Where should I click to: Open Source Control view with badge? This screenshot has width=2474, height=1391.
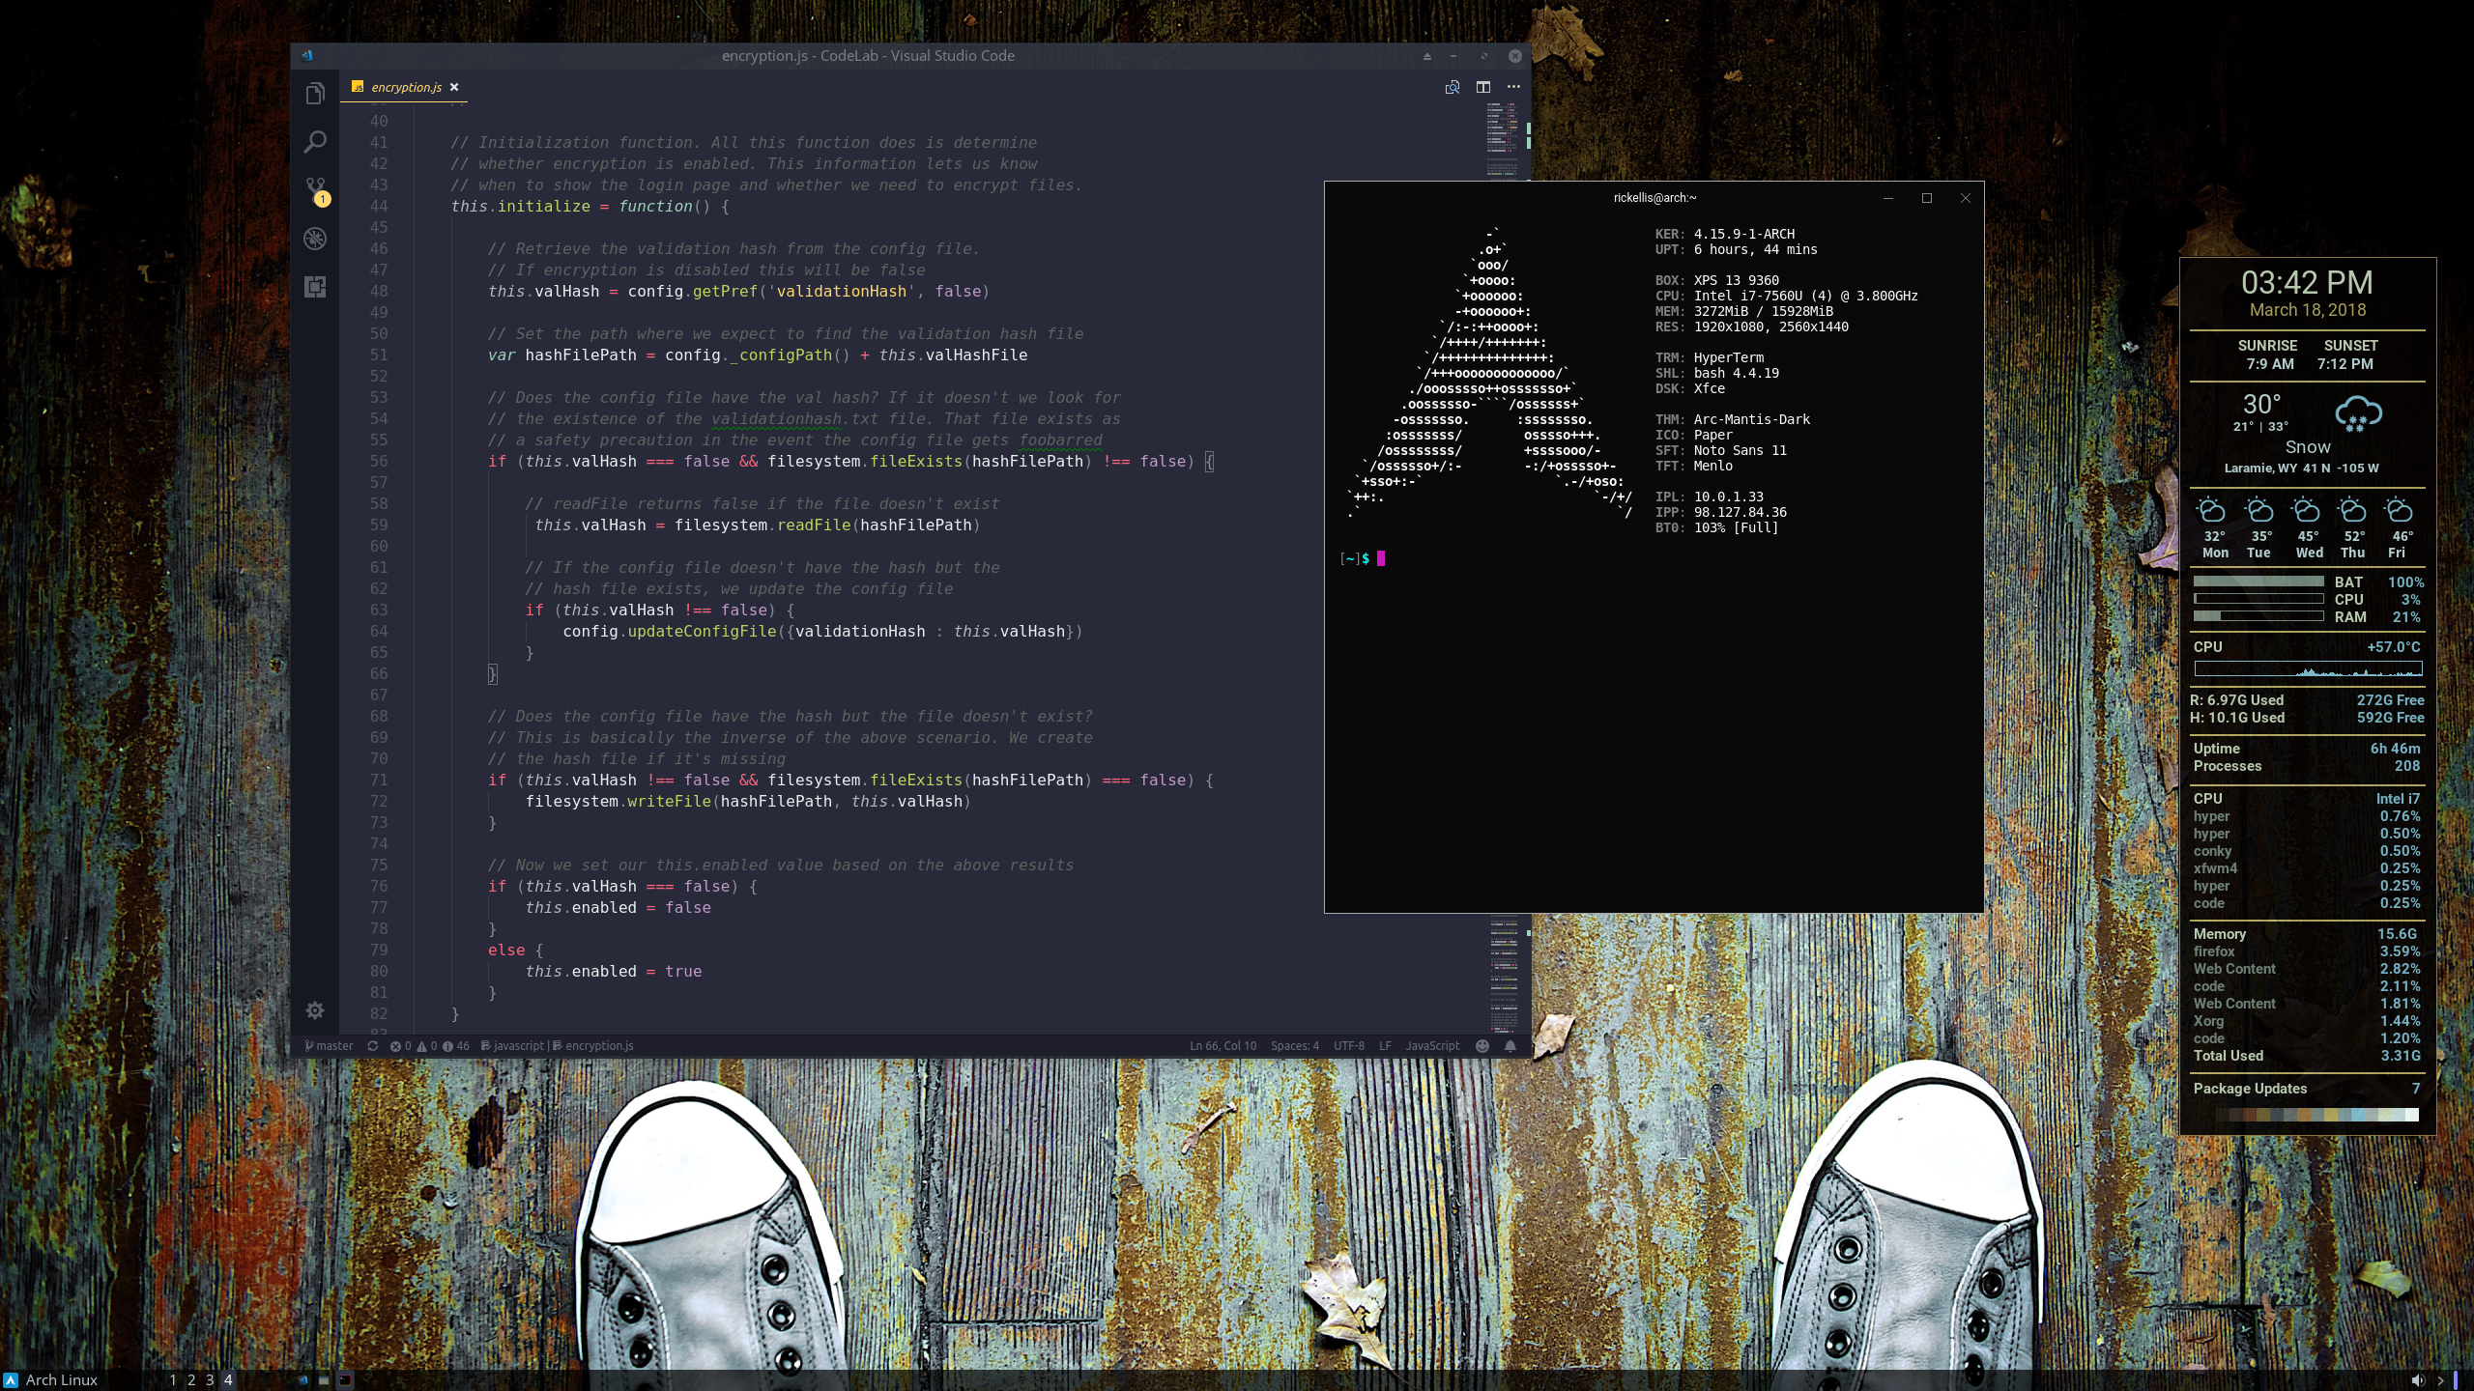coord(315,189)
